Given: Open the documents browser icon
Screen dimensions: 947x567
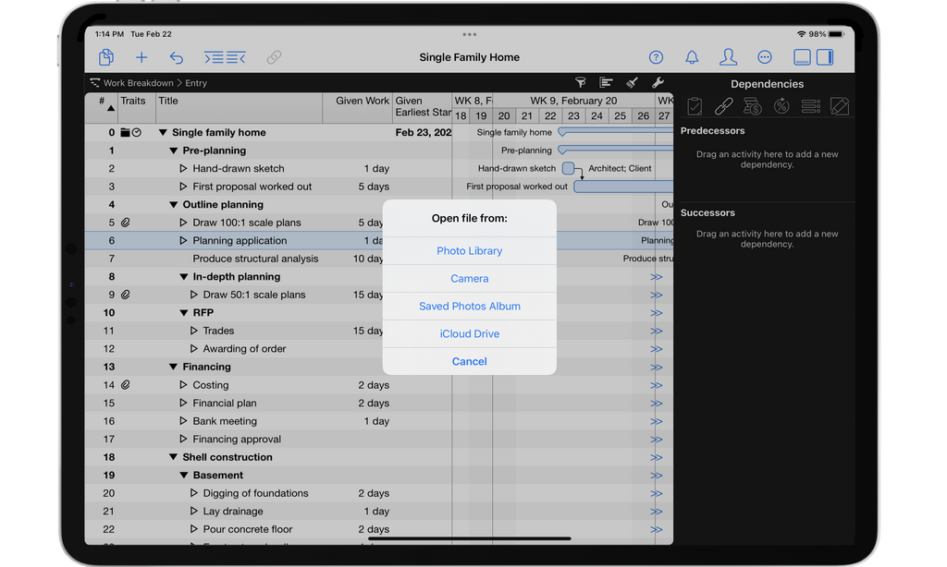Looking at the screenshot, I should click(x=106, y=57).
